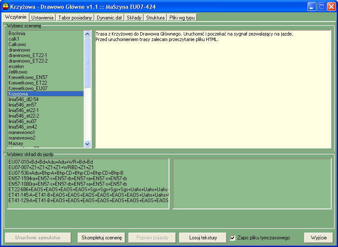Open the Struktura tab
This screenshot has width=338, height=247.
pos(155,18)
